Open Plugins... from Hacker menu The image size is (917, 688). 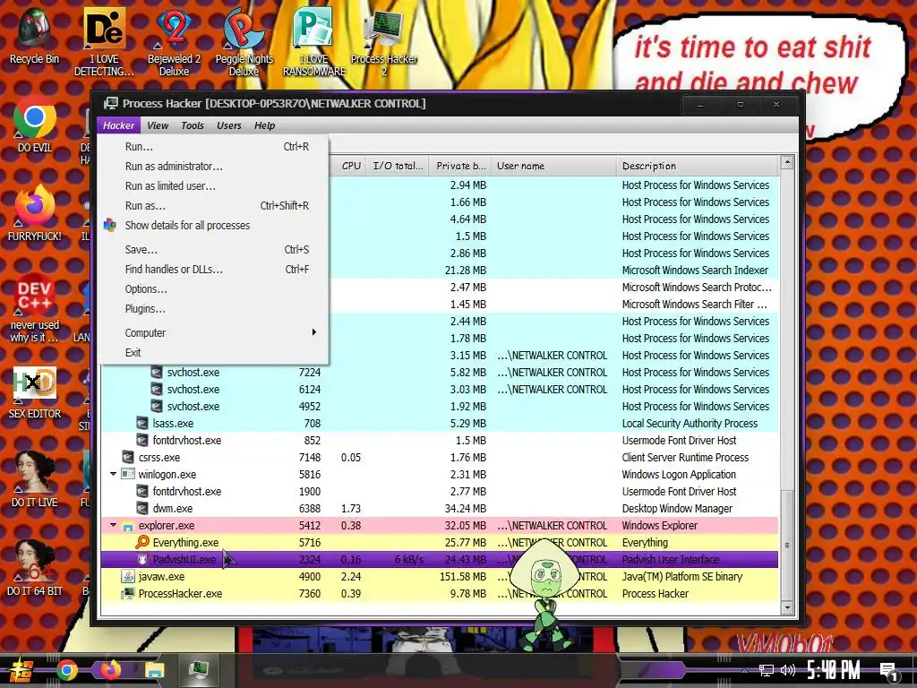(213, 309)
